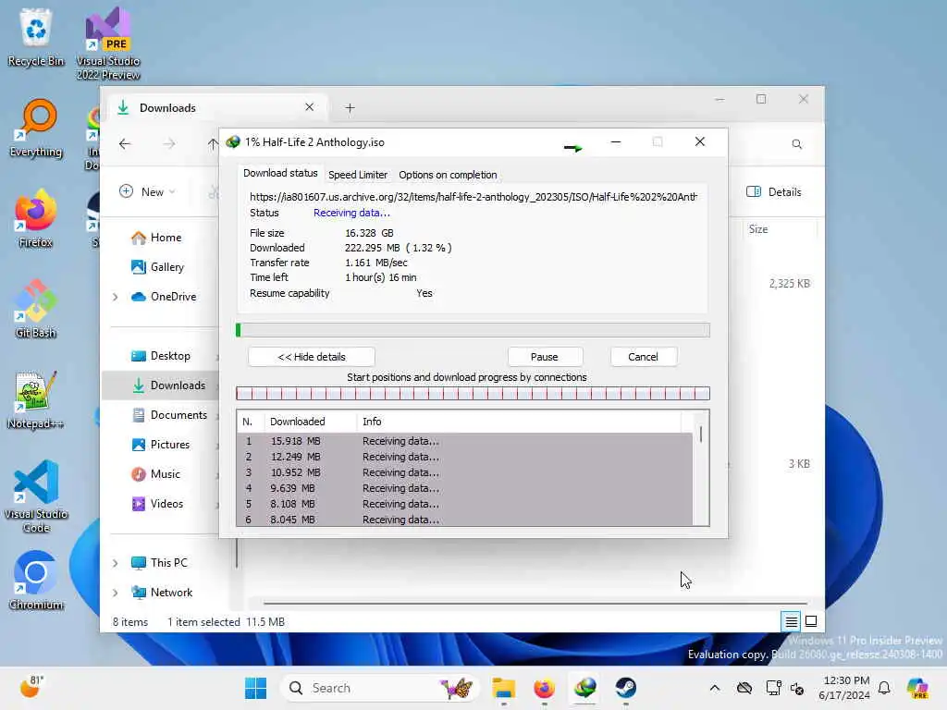Open Copilot Preview icon in taskbar

pyautogui.click(x=917, y=688)
